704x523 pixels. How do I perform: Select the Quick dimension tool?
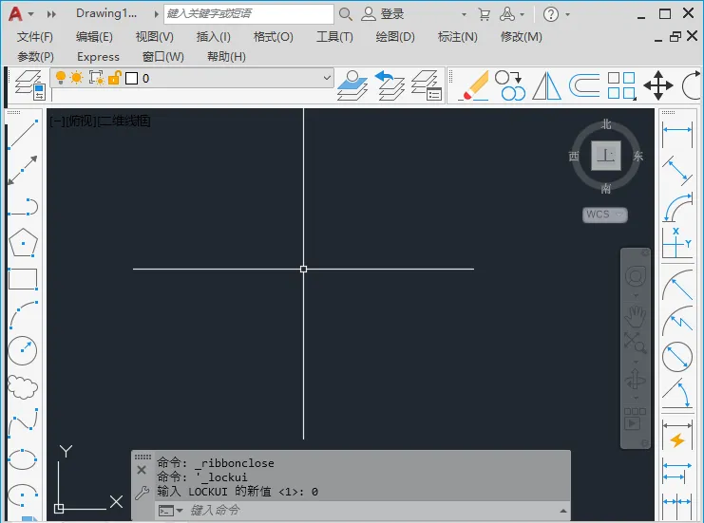[x=677, y=435]
